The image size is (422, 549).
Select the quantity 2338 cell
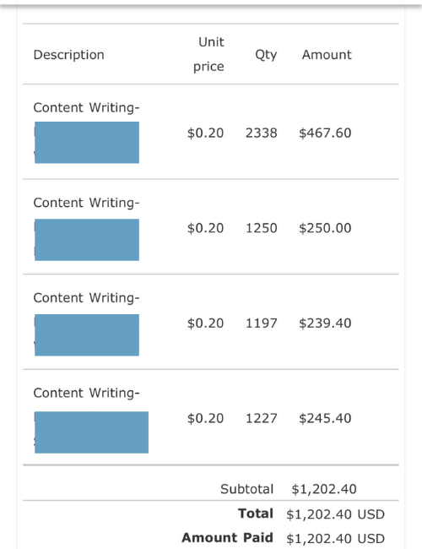pos(262,133)
